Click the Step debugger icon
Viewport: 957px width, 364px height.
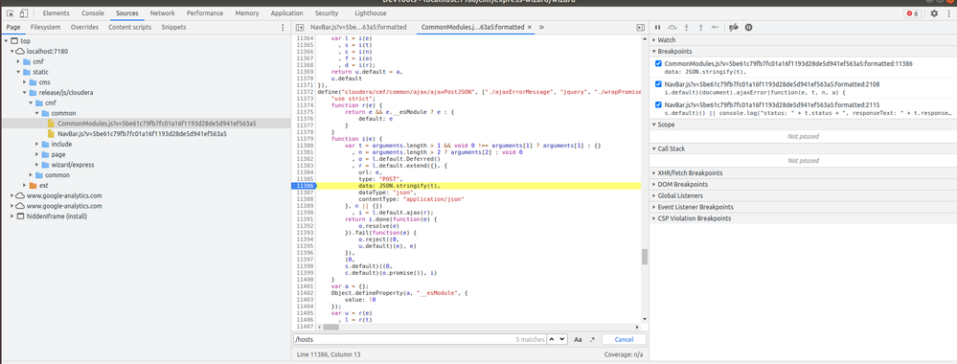coord(716,28)
